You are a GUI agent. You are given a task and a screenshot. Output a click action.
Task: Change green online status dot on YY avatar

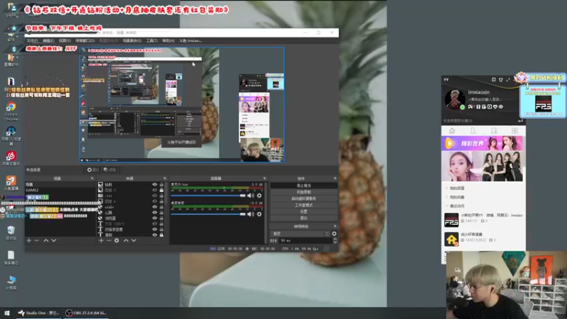462,107
